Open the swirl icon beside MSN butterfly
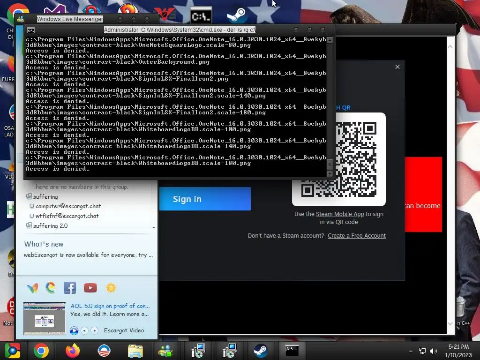Image resolution: width=480 pixels, height=360 pixels. point(51,288)
